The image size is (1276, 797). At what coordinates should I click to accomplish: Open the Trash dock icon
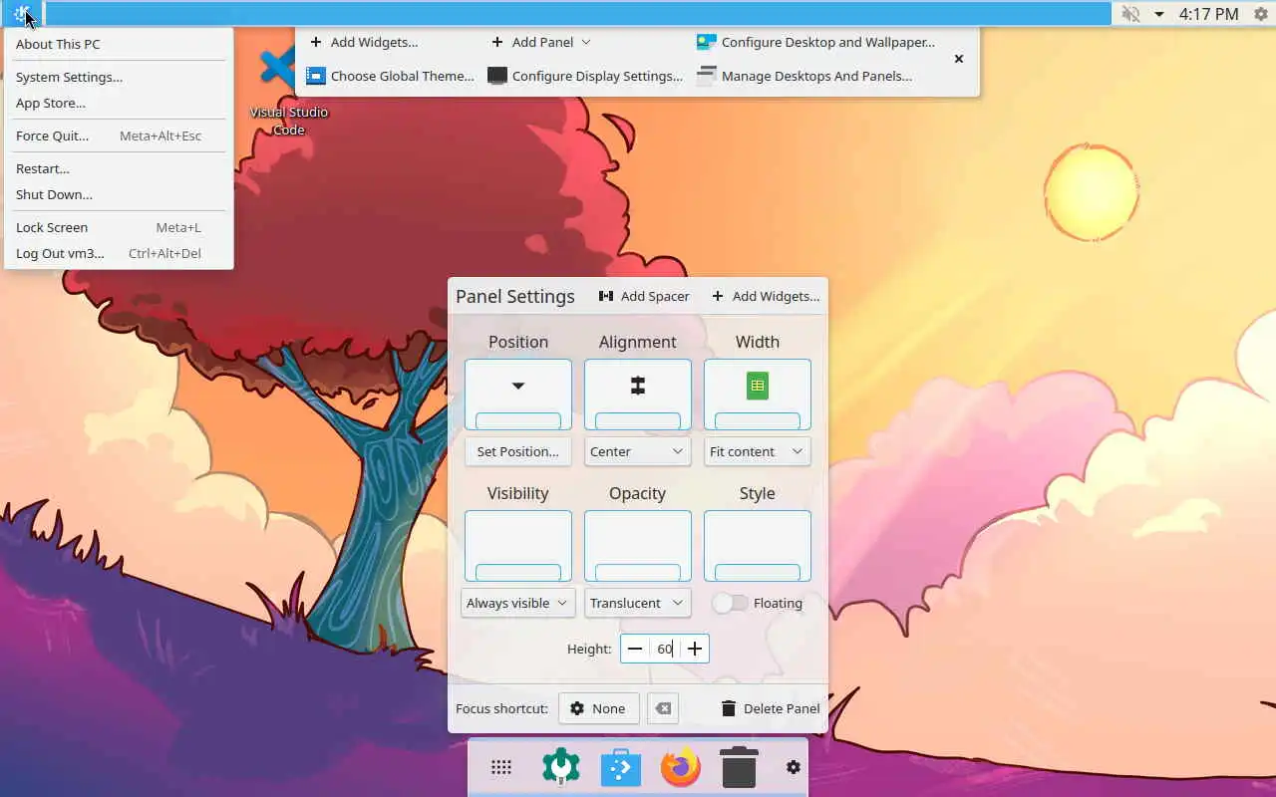(x=739, y=767)
